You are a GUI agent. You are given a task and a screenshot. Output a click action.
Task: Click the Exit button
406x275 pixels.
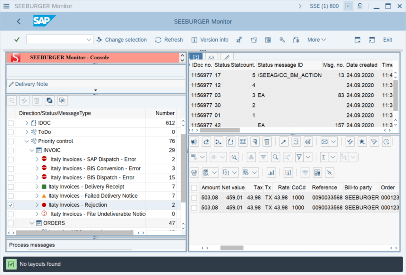(388, 40)
